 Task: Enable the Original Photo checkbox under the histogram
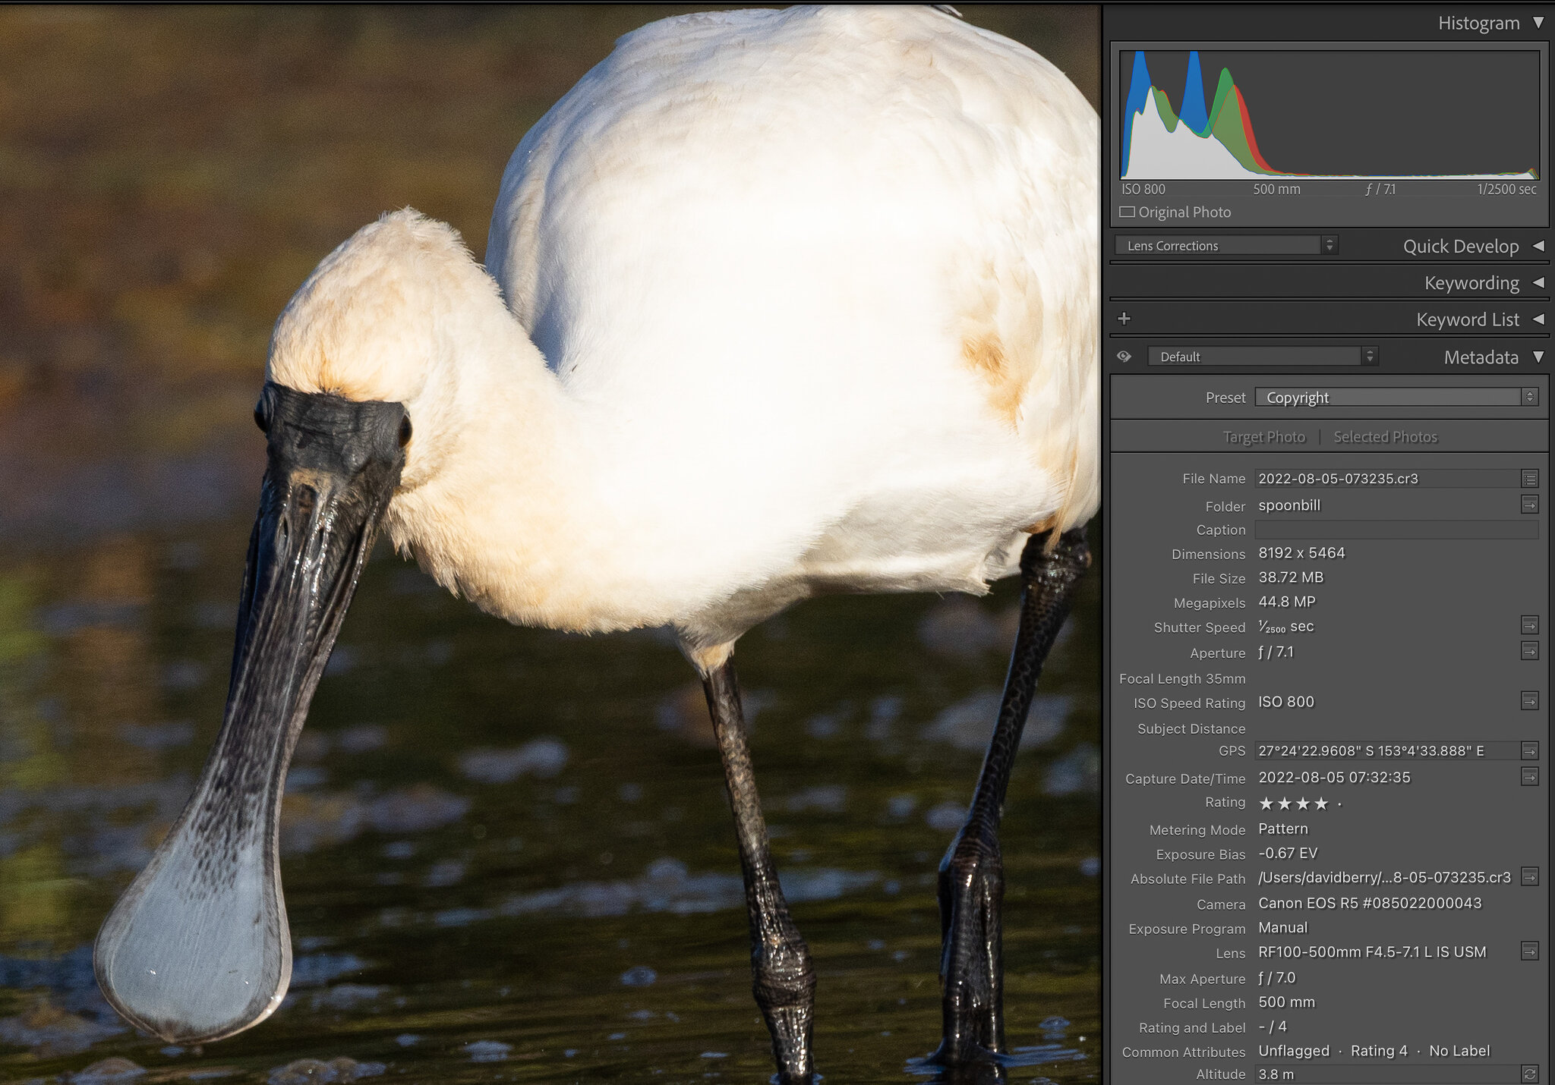(1127, 212)
